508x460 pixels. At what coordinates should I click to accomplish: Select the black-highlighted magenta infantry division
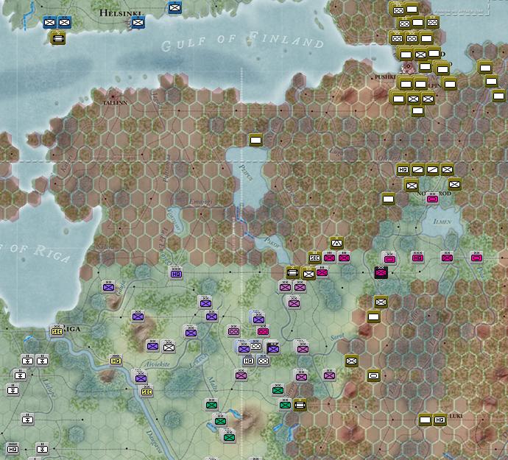click(381, 272)
